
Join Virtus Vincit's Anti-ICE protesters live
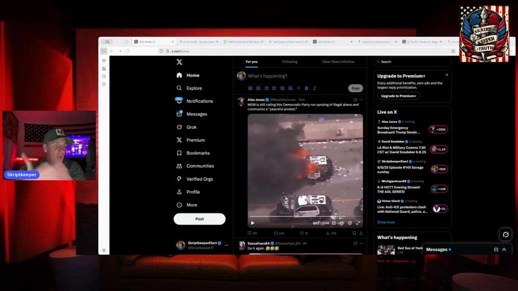pyautogui.click(x=440, y=209)
